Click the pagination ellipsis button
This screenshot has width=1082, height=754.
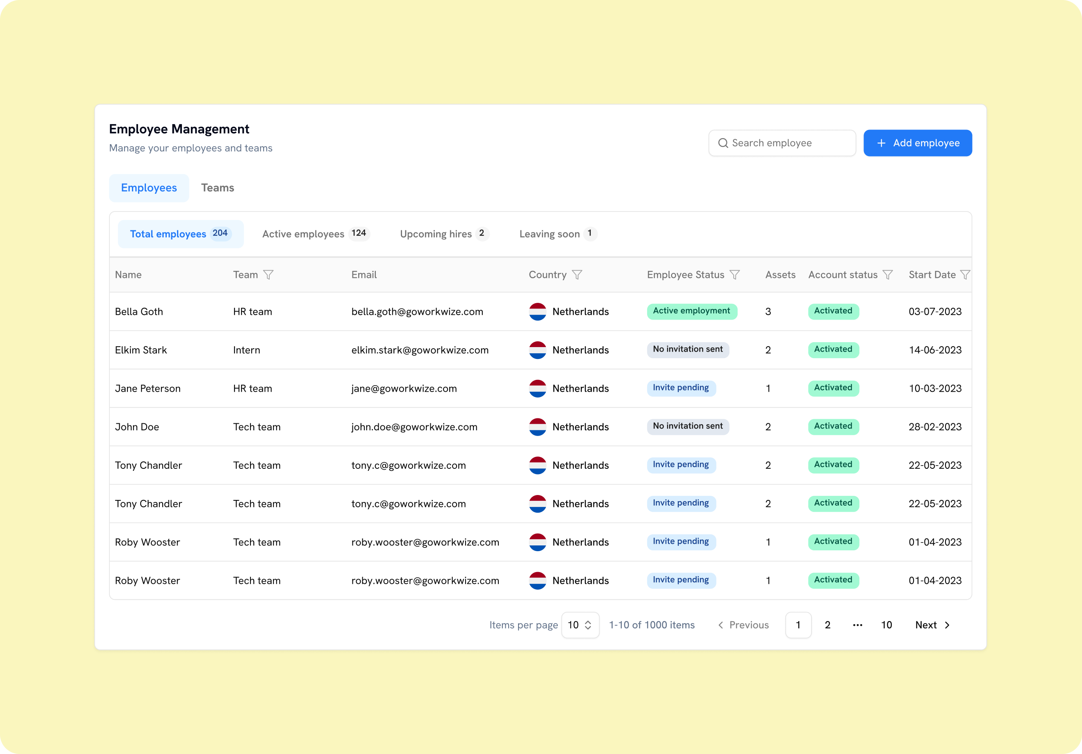point(857,625)
